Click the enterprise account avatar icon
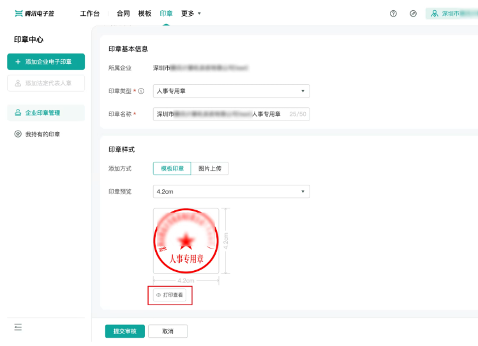478x346 pixels. (435, 13)
